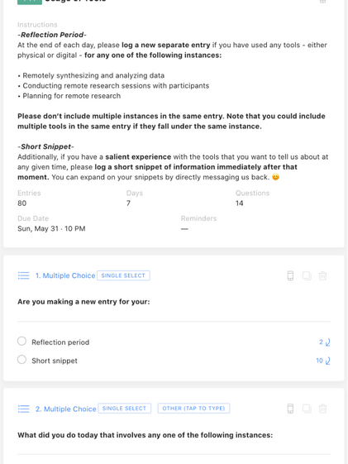Edit the question text 'Are you making a new entry'
The image size is (348, 464).
pyautogui.click(x=83, y=302)
